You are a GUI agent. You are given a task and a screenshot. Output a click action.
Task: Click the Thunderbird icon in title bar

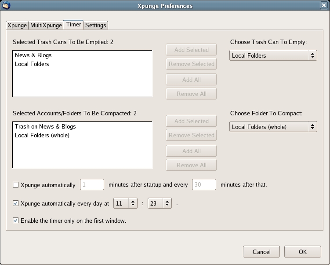pyautogui.click(x=6, y=5)
